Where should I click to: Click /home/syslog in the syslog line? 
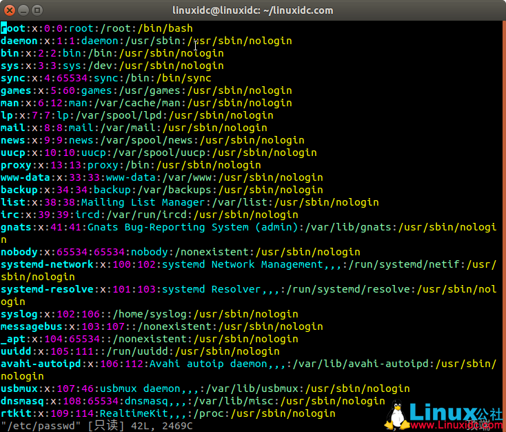coord(149,315)
